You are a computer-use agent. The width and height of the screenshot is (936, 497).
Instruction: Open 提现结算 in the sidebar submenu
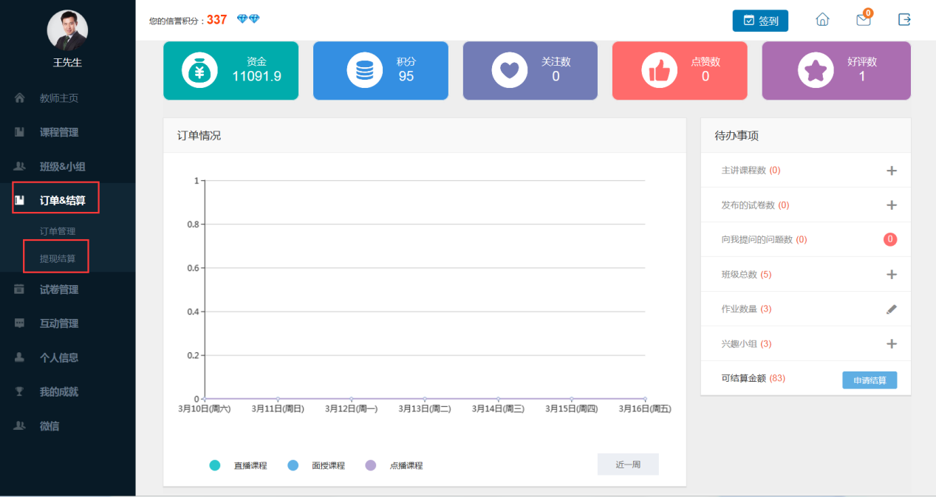58,258
